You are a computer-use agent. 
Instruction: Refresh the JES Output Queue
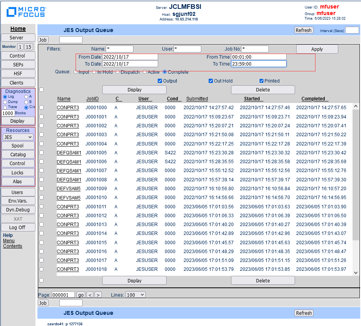pyautogui.click(x=304, y=30)
